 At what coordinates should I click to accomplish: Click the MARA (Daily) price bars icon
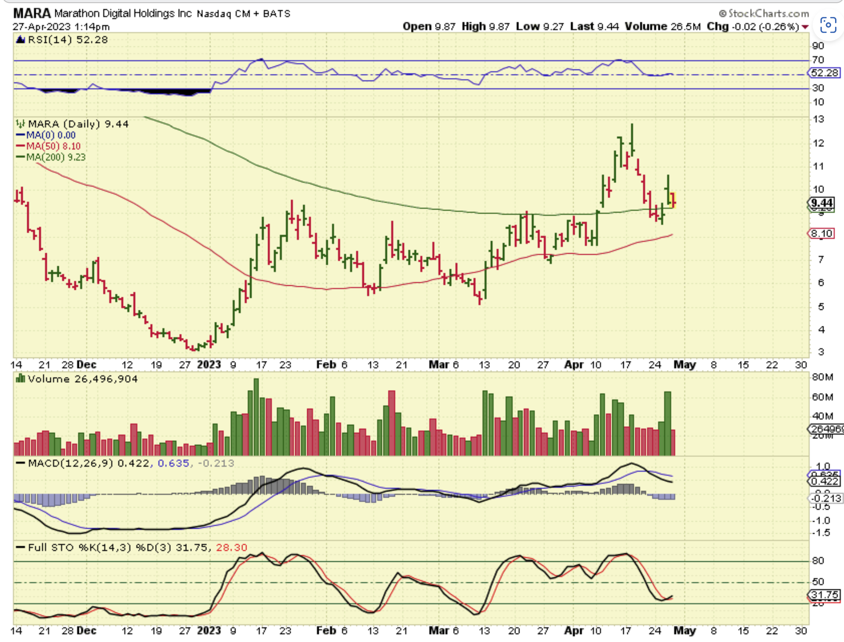[21, 123]
